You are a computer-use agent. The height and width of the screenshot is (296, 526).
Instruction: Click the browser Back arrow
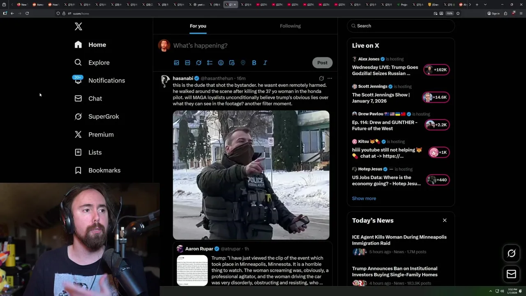[x=12, y=14]
